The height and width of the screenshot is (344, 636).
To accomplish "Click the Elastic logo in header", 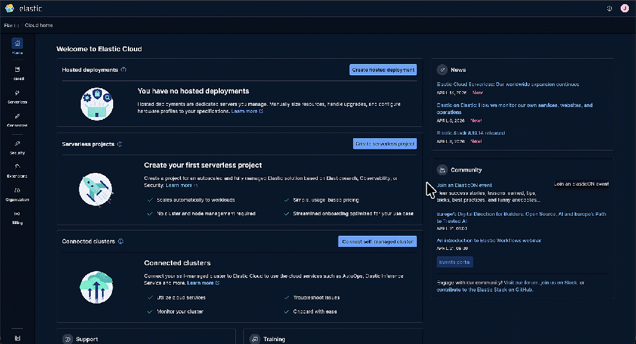I will point(24,8).
